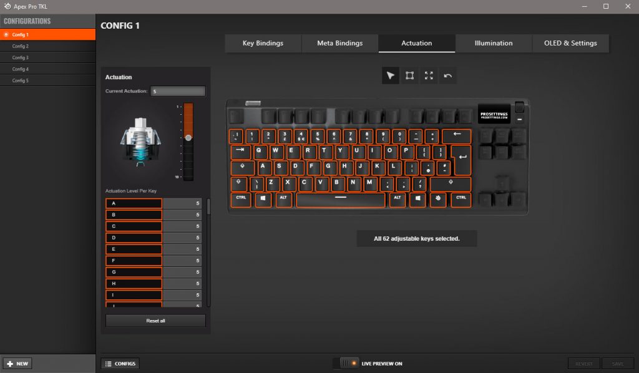
Task: Select the W key on keyboard
Action: (x=275, y=152)
